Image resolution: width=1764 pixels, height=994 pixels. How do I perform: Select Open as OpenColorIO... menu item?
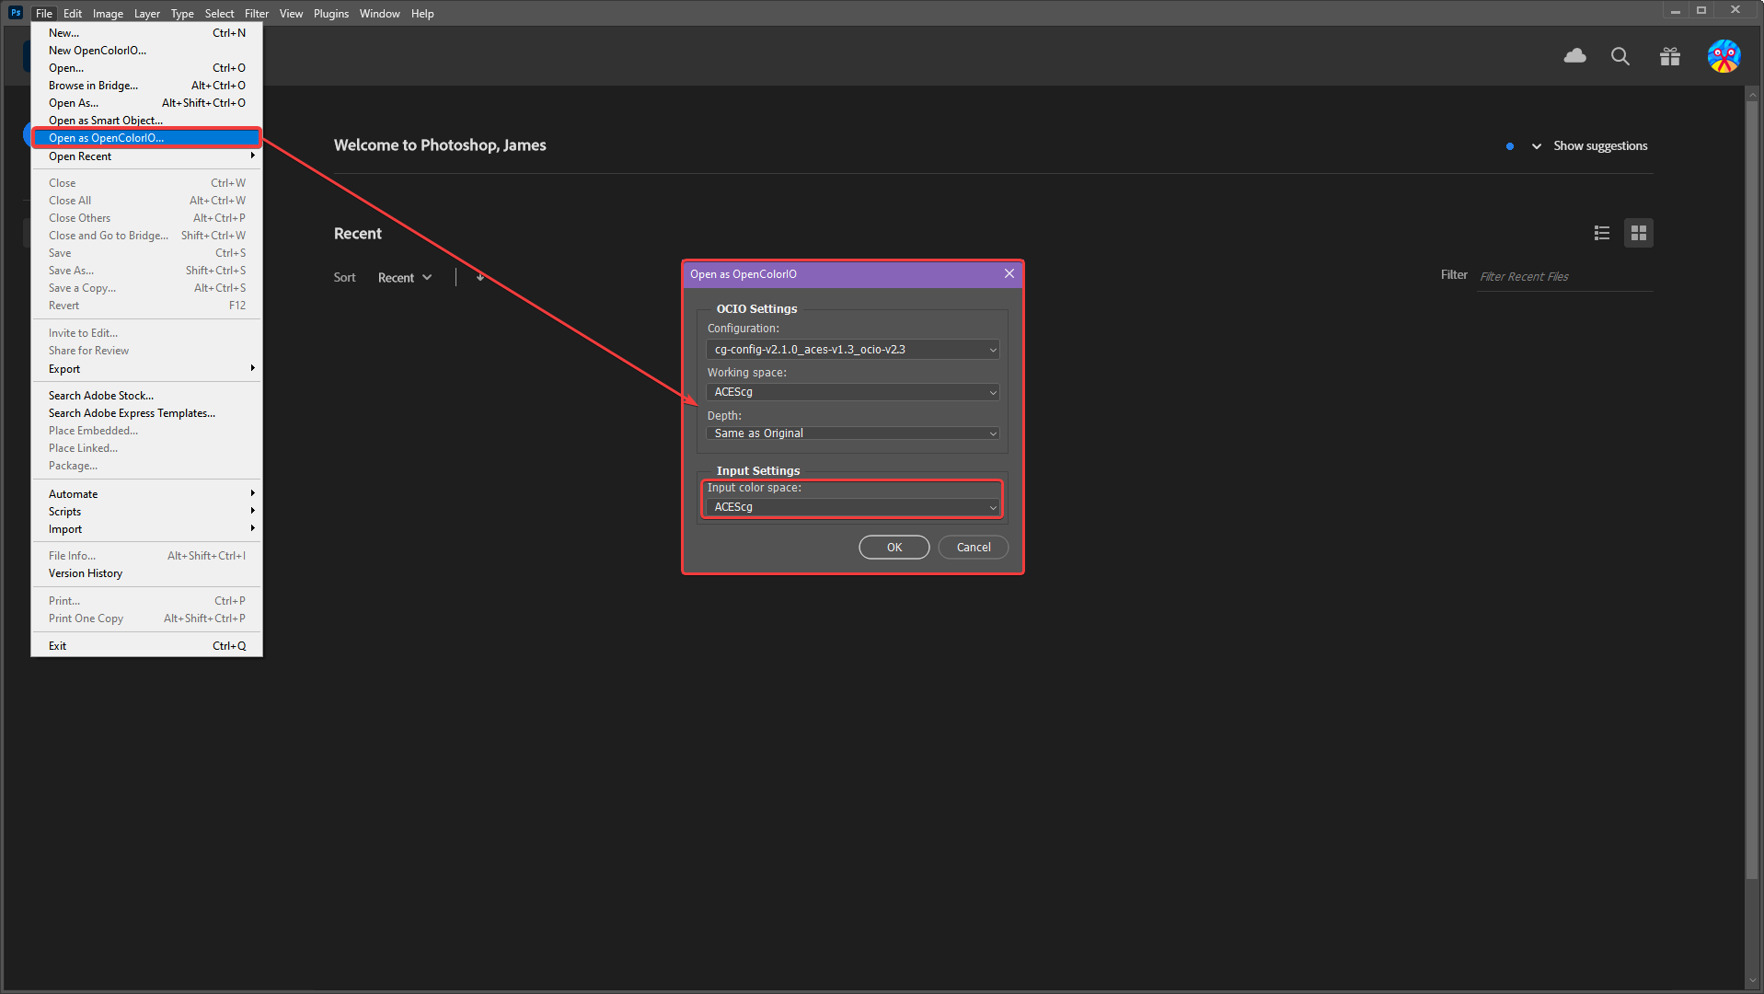pyautogui.click(x=146, y=138)
